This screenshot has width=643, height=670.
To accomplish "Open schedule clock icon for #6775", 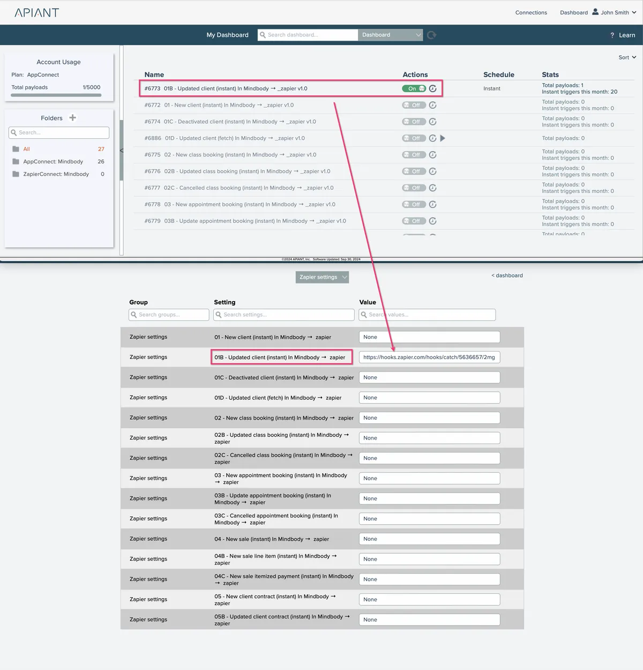I will click(x=433, y=155).
